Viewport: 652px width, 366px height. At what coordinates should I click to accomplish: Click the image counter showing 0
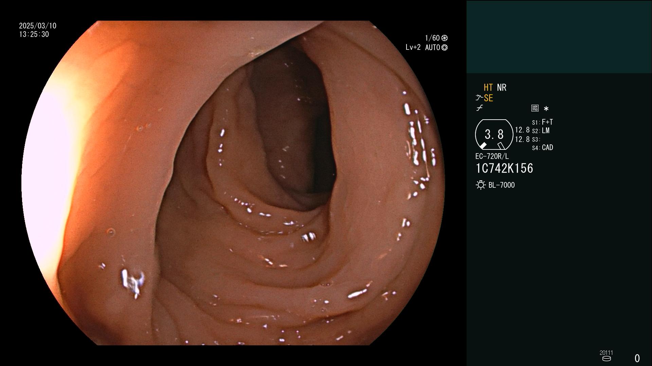[x=637, y=358]
